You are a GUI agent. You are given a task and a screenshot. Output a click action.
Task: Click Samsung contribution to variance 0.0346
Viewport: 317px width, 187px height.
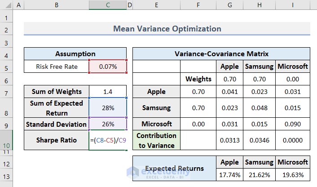point(260,140)
